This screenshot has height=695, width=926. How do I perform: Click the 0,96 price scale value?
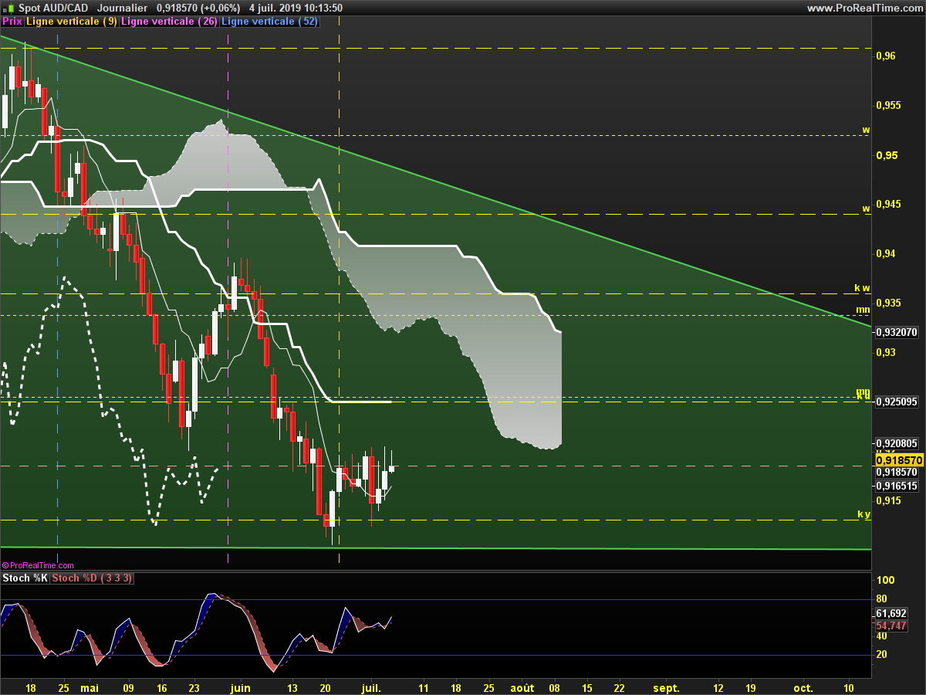click(887, 56)
